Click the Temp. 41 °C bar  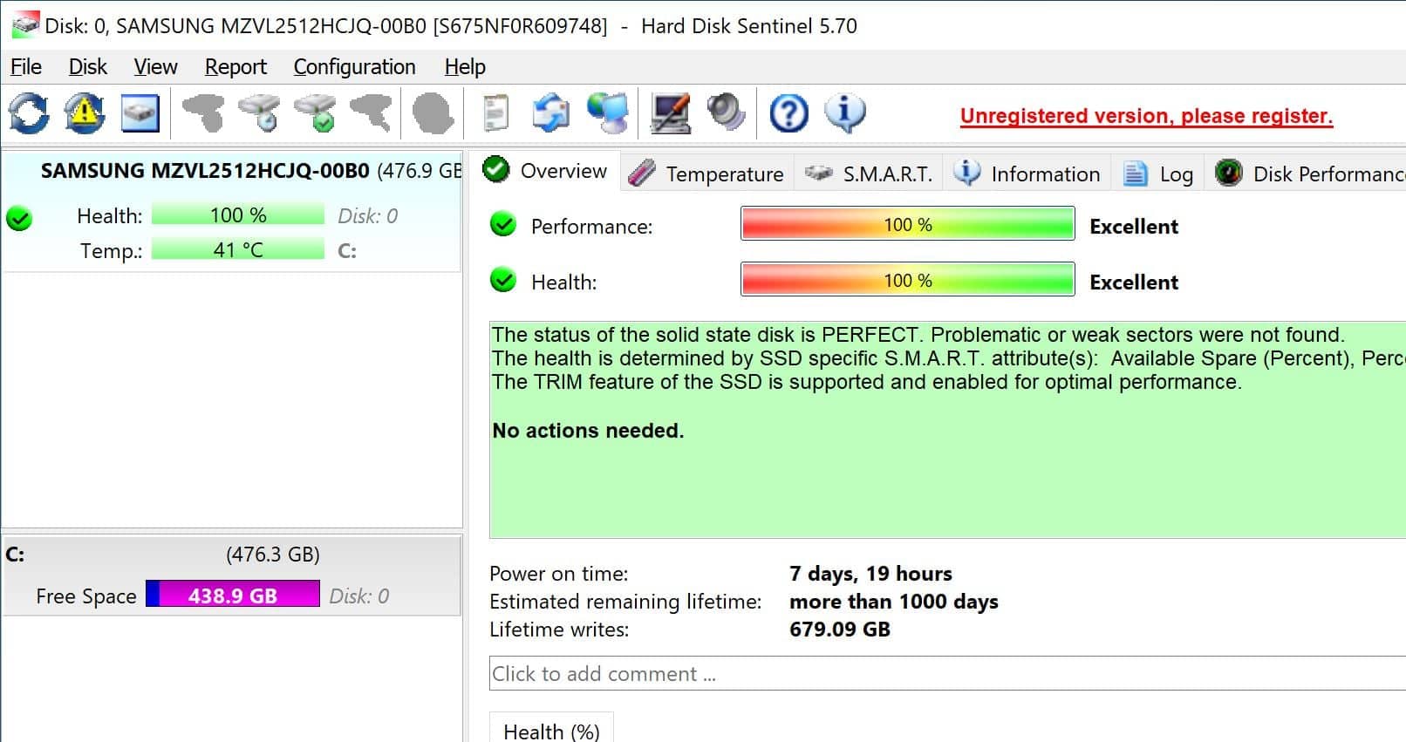click(238, 249)
